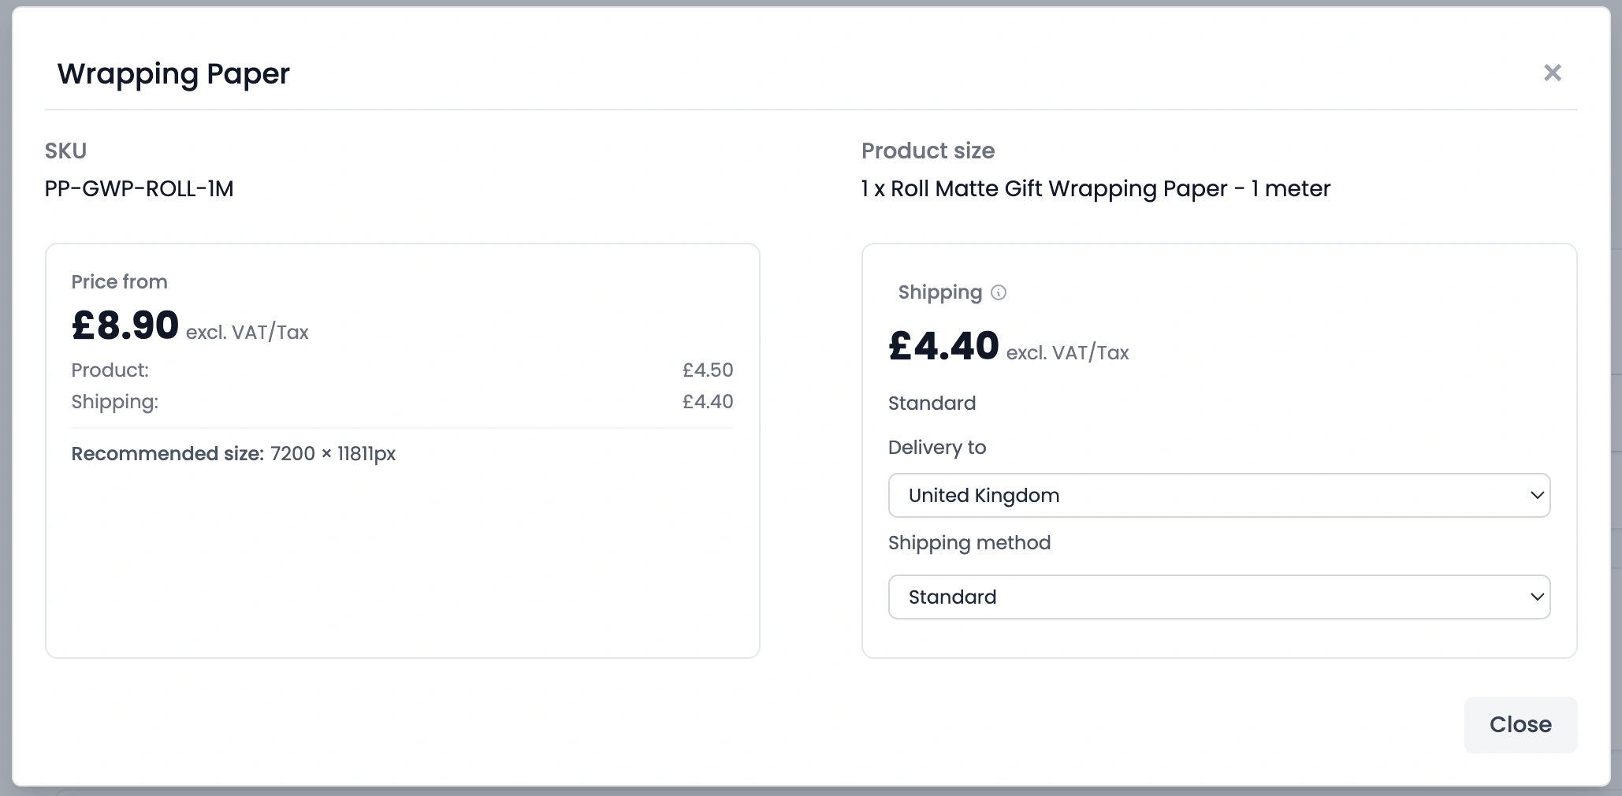The image size is (1622, 796).
Task: Click the Product size description text
Action: 1095,188
